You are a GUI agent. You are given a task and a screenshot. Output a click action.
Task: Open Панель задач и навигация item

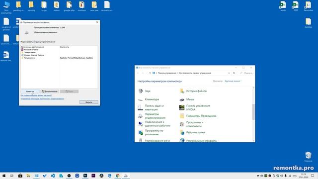[x=151, y=107]
